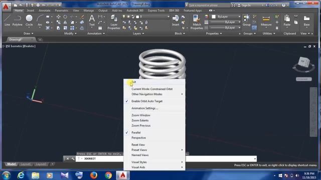This screenshot has width=321, height=180.
Task: Open Internet Explorer from taskbar
Action: 21,175
